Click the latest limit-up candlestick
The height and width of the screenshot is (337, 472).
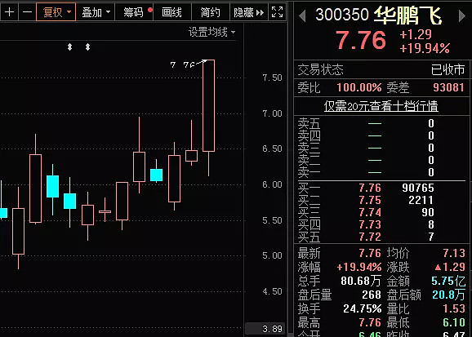208,105
